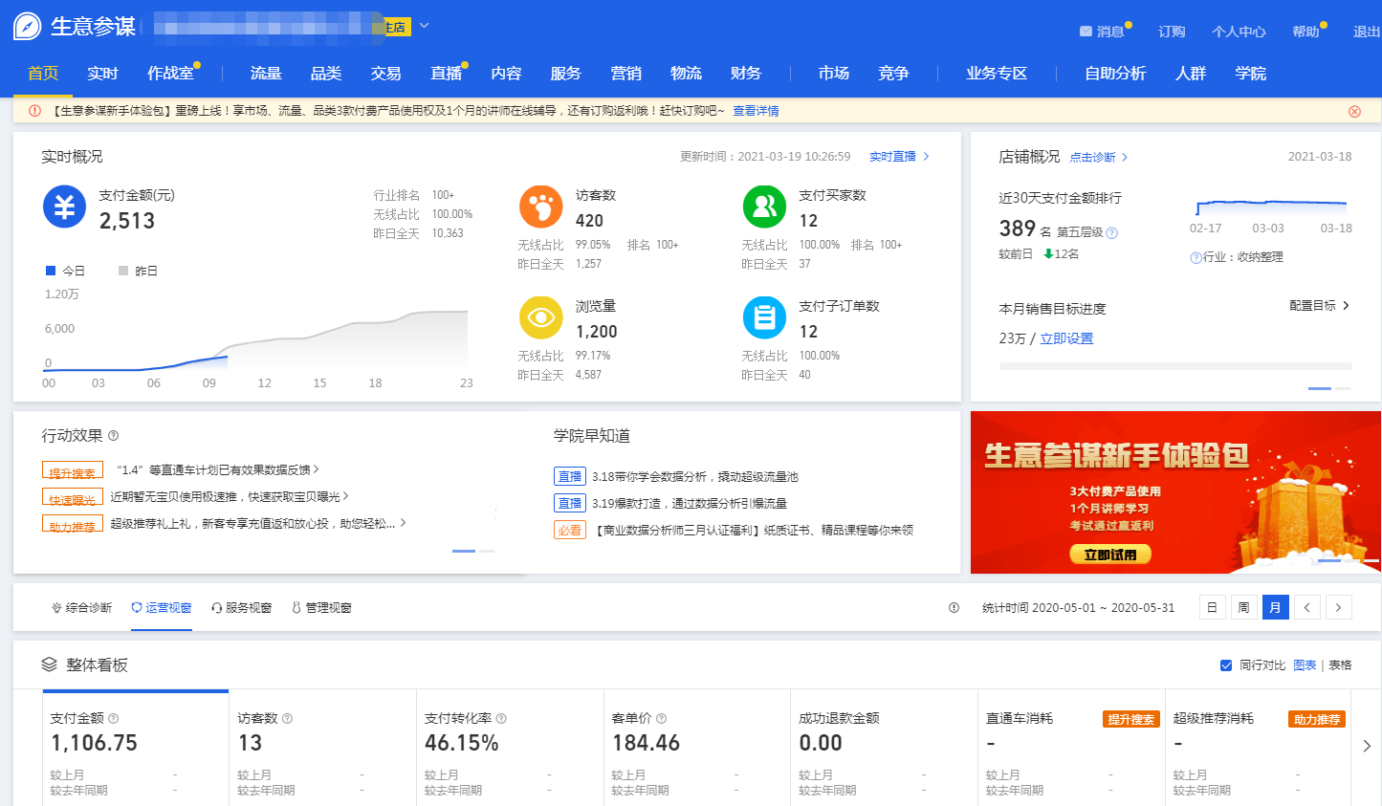This screenshot has height=806, width=1382.
Task: Click the help icon beside 支付金额 card
Action: 113,718
